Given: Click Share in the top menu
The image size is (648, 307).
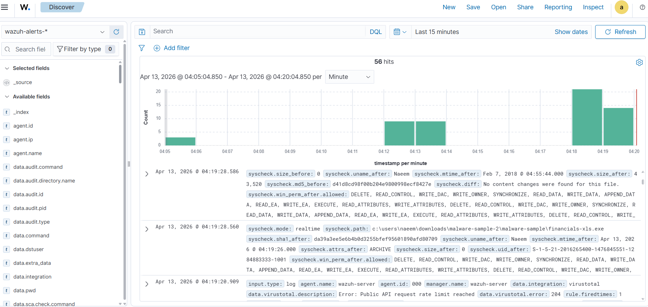Looking at the screenshot, I should [525, 7].
